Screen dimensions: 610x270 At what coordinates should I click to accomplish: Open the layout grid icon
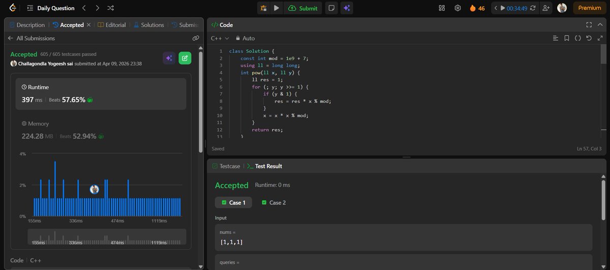click(x=442, y=8)
